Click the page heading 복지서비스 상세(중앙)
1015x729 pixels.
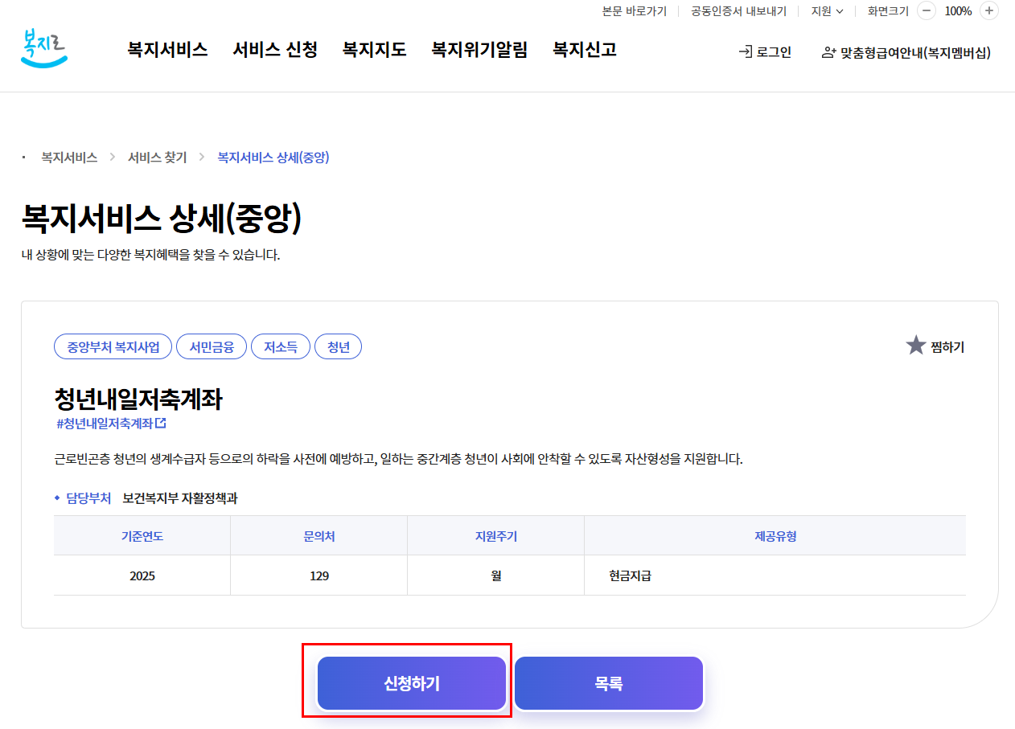point(161,219)
